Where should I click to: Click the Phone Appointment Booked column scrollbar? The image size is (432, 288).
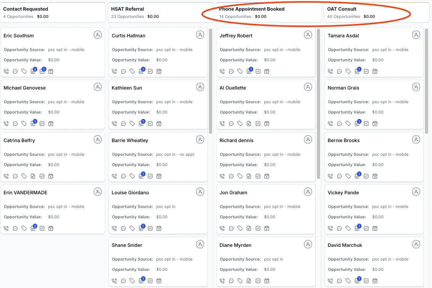pyautogui.click(x=318, y=104)
